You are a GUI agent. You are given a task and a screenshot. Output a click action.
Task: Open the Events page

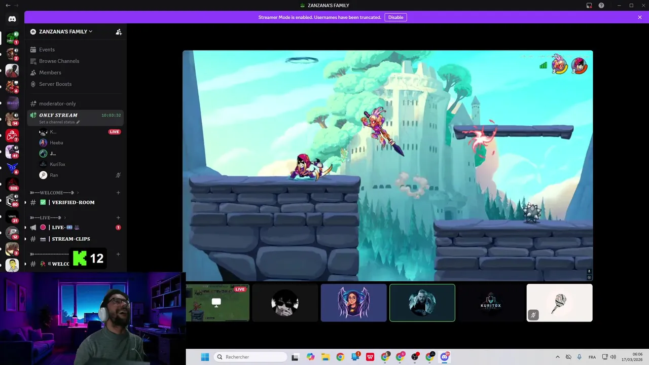[75, 50]
